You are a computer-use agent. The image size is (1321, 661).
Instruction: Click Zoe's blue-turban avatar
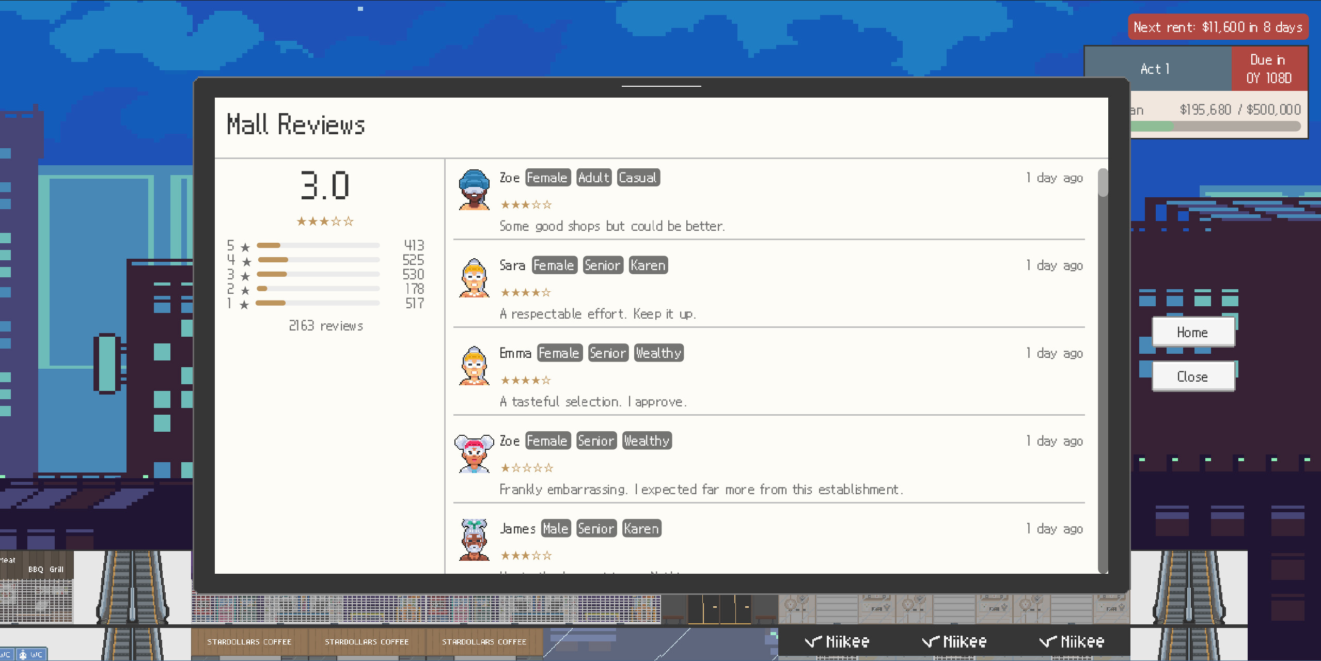(x=474, y=190)
